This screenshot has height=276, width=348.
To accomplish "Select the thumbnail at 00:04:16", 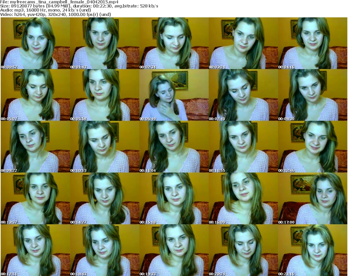I will [313, 43].
